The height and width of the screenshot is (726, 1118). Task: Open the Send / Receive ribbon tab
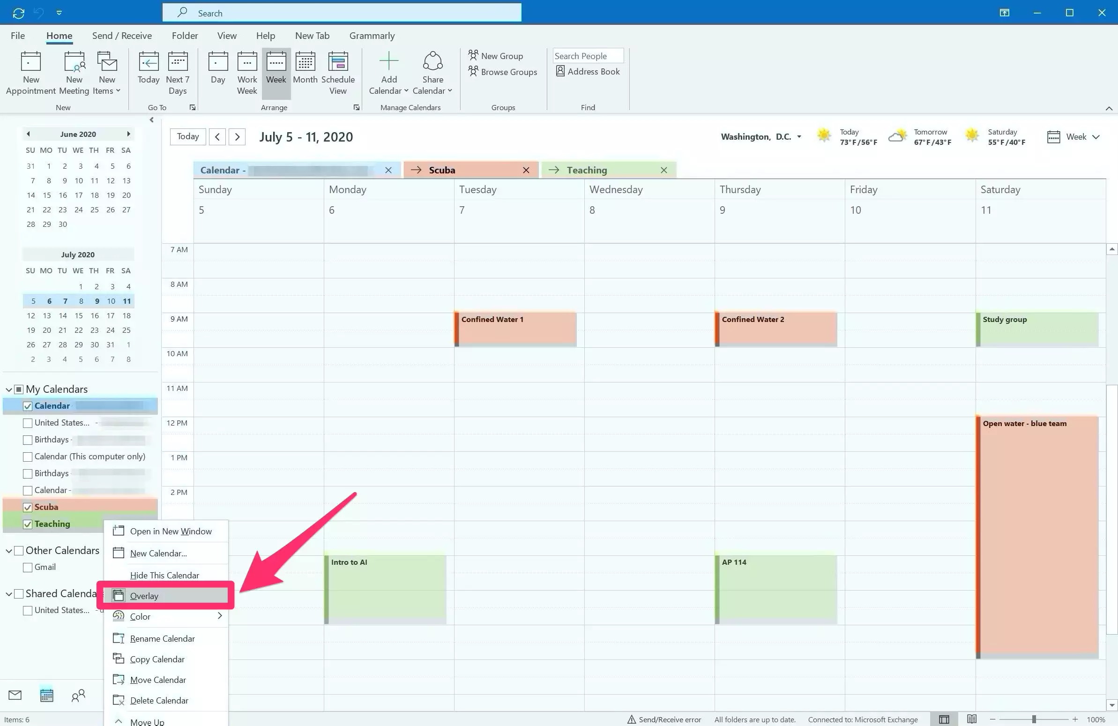point(122,36)
